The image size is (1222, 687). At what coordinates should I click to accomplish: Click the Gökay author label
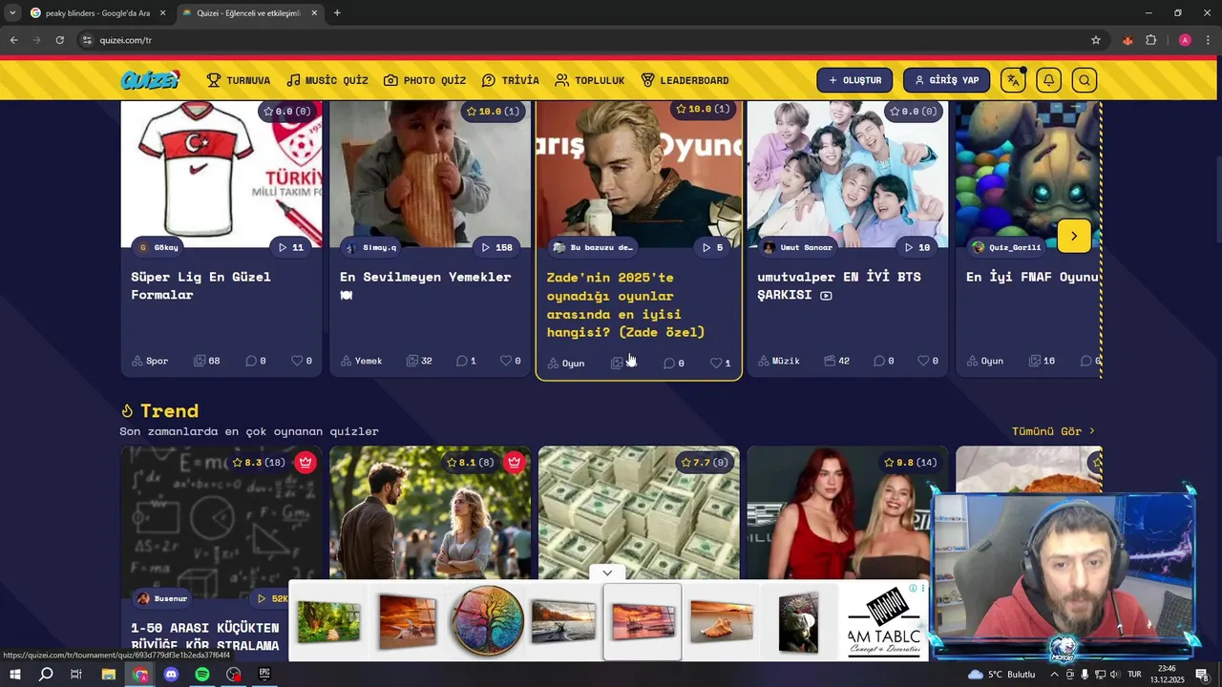pos(158,247)
